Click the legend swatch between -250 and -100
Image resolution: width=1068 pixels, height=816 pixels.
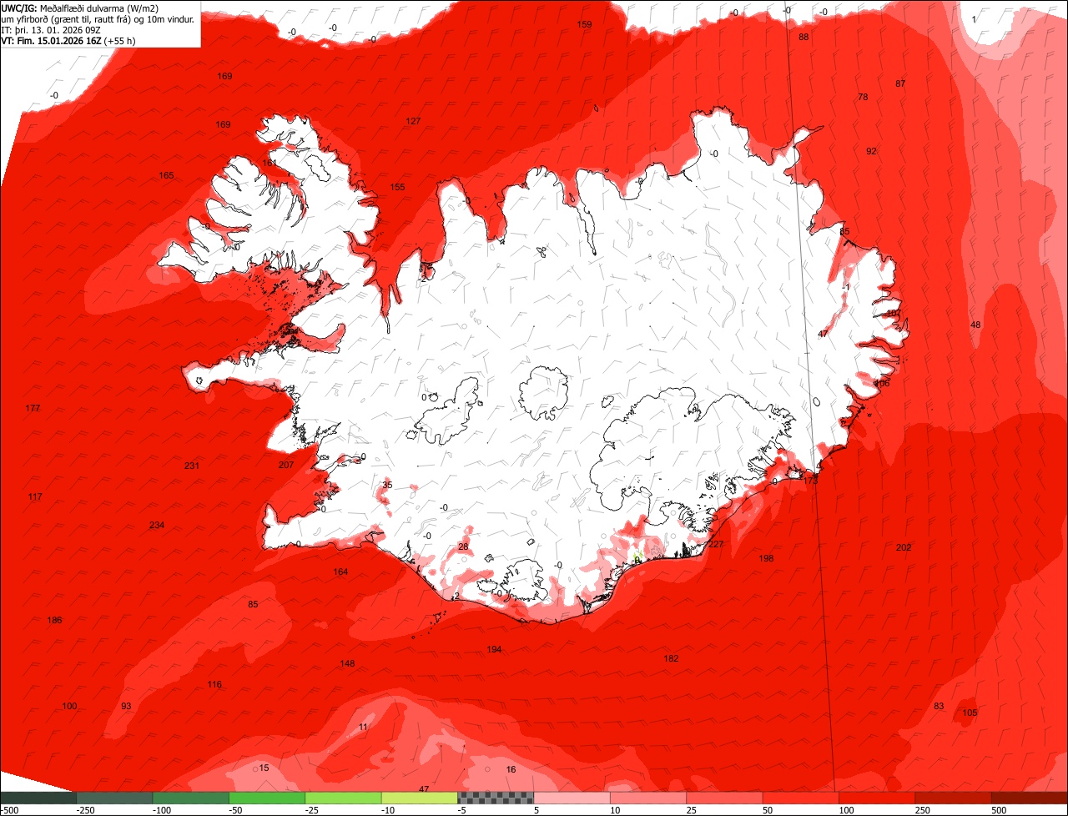point(115,798)
